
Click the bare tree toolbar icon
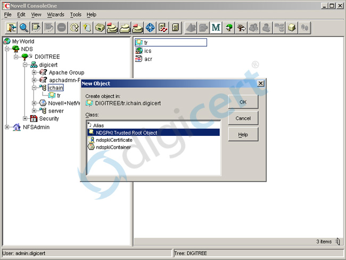pyautogui.click(x=241, y=27)
